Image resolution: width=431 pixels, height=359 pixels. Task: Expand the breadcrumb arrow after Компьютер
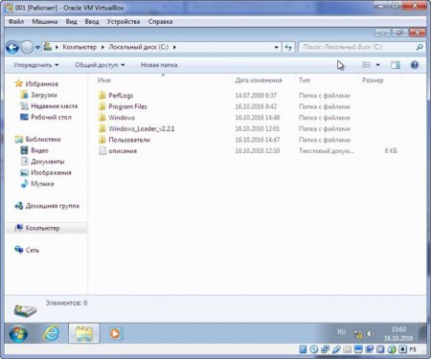click(x=102, y=47)
